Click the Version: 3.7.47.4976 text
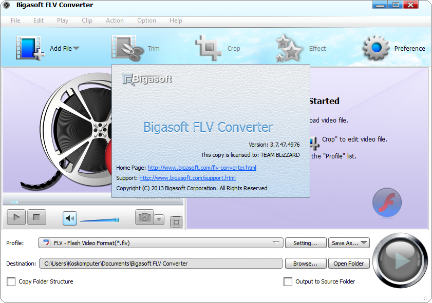The height and width of the screenshot is (303, 432). (x=274, y=145)
